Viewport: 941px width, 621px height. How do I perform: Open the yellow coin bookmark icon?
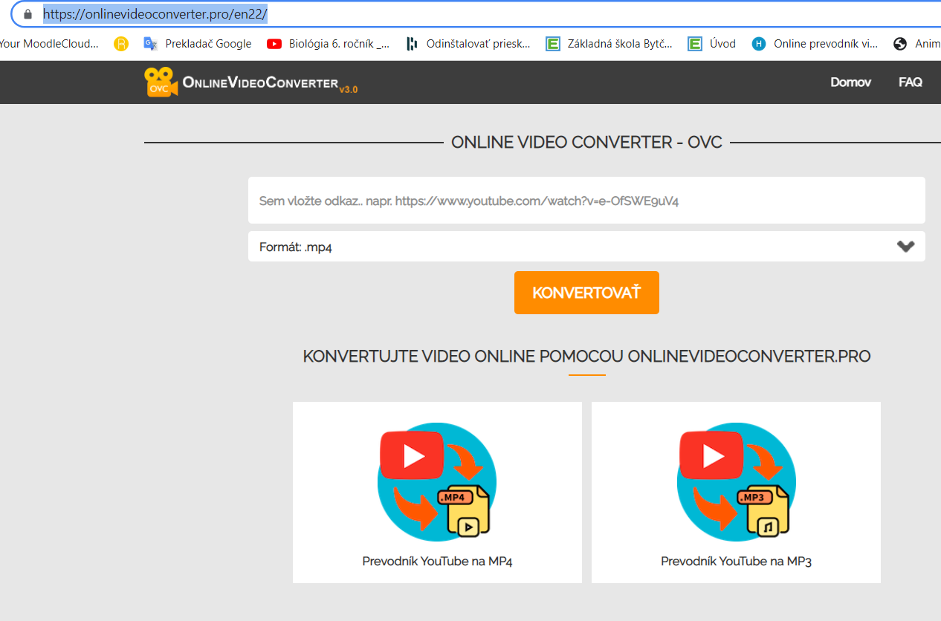coord(120,44)
